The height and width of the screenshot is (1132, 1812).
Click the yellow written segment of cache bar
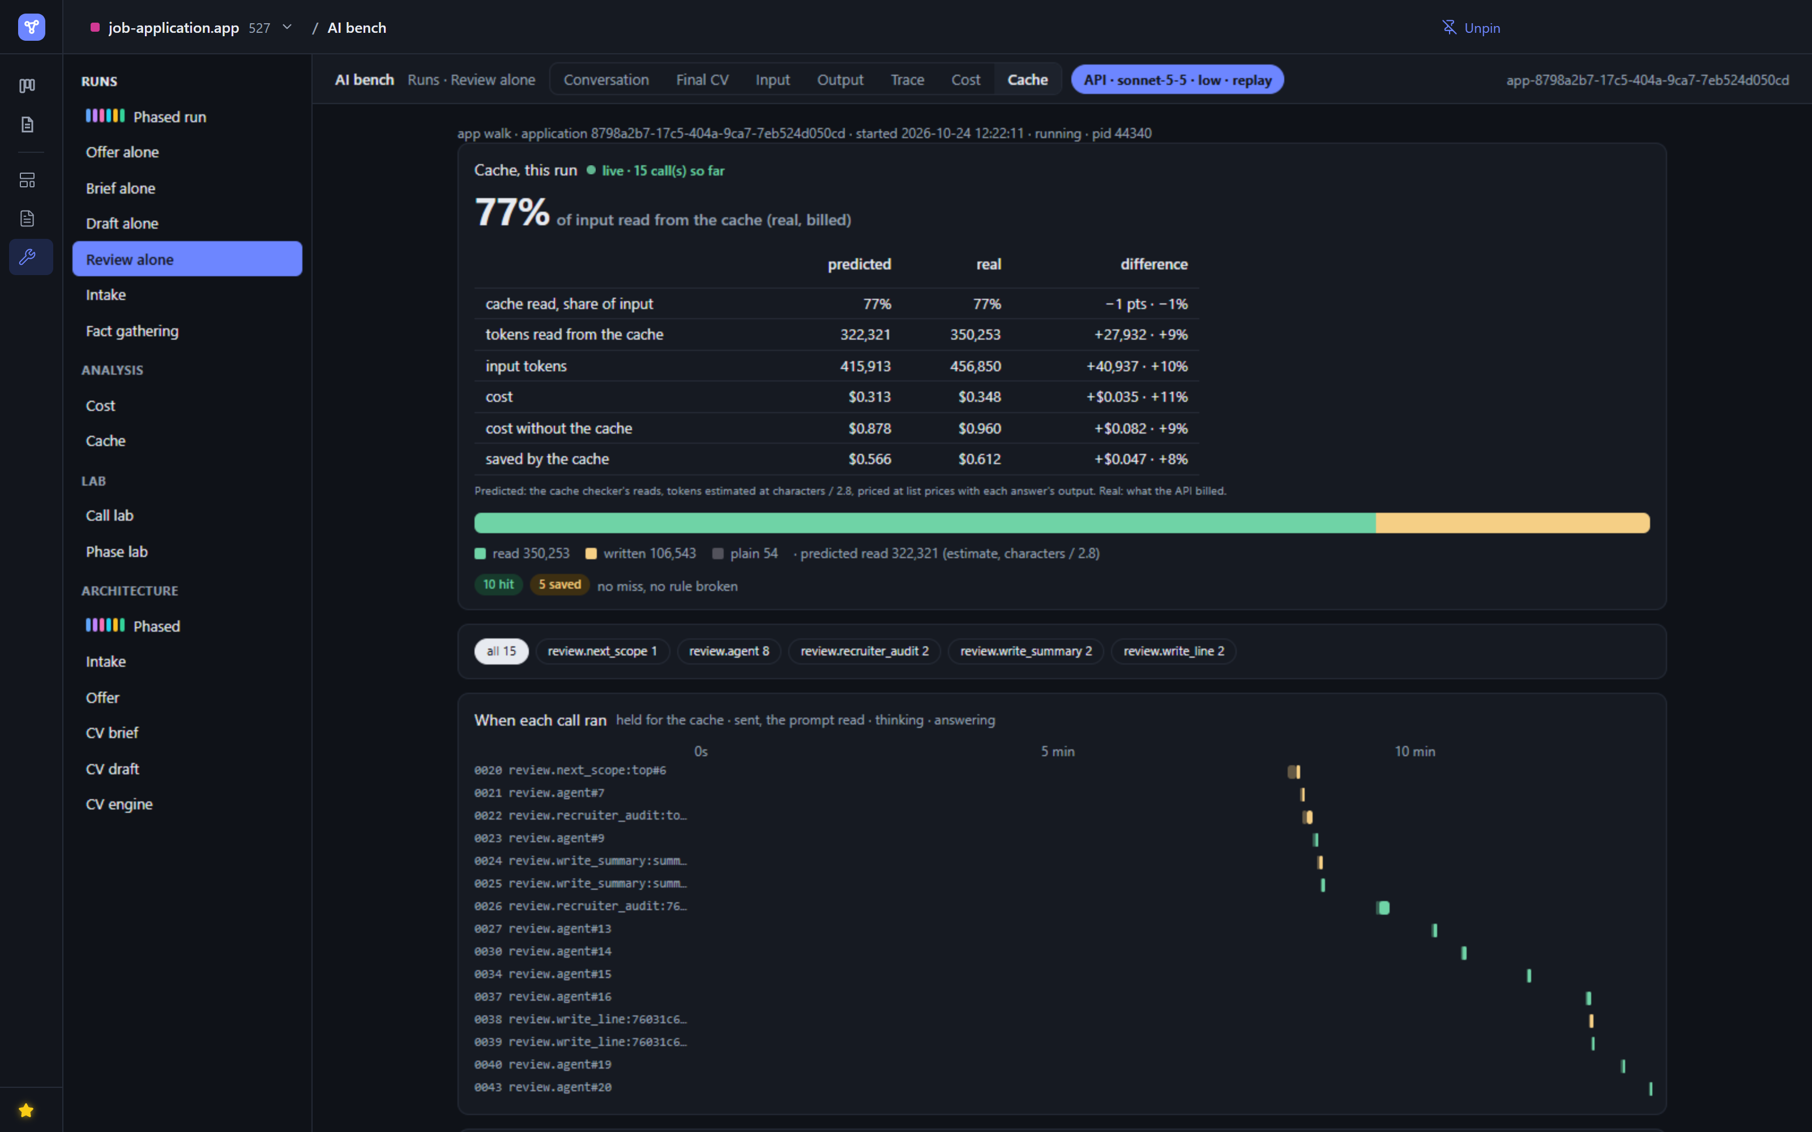pyautogui.click(x=1512, y=522)
